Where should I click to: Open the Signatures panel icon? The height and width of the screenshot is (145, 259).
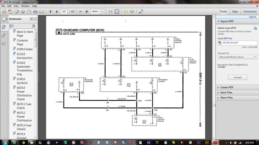[x=4, y=44]
